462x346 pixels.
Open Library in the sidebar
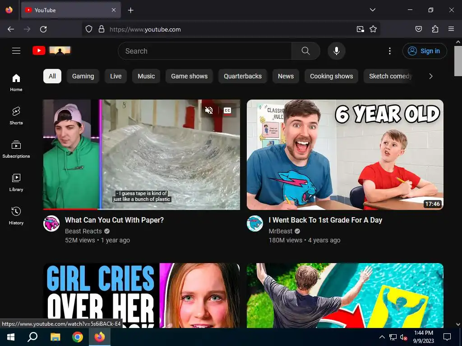[x=16, y=183]
